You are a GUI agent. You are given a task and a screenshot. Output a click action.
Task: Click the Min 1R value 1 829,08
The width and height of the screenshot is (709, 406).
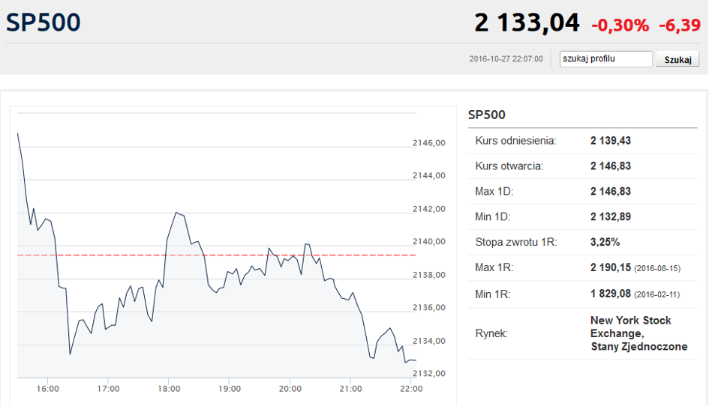tap(611, 294)
